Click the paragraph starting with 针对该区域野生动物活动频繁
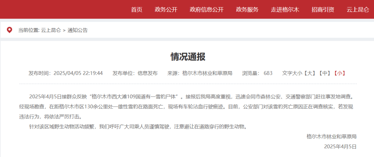This screenshot has height=157, width=374. (x=139, y=127)
